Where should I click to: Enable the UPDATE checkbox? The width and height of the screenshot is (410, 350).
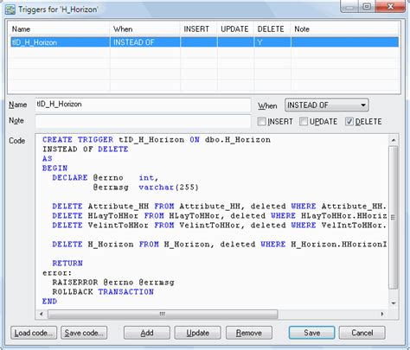click(x=304, y=122)
